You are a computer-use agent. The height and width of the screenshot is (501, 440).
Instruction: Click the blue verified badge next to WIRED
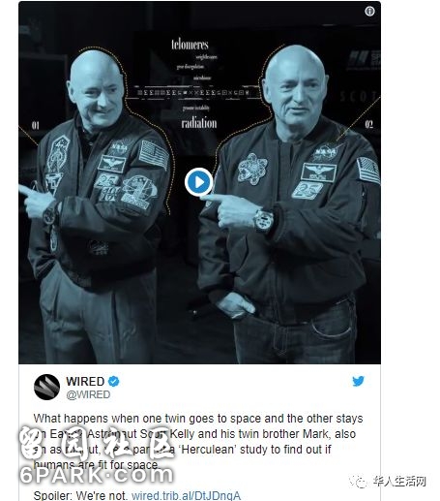113,382
